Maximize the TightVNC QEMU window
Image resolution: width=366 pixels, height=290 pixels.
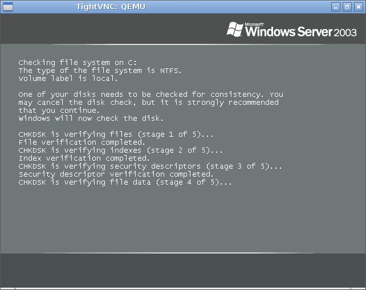coord(347,7)
